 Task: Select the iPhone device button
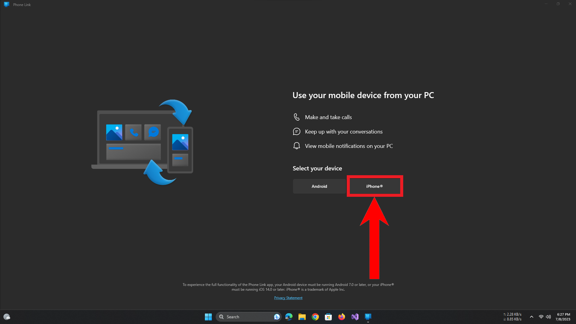pos(374,186)
